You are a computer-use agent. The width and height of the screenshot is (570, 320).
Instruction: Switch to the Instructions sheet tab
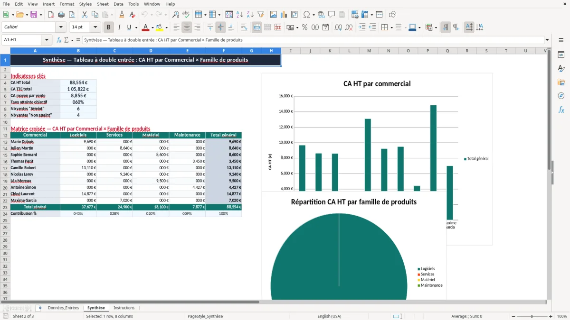[x=124, y=308]
